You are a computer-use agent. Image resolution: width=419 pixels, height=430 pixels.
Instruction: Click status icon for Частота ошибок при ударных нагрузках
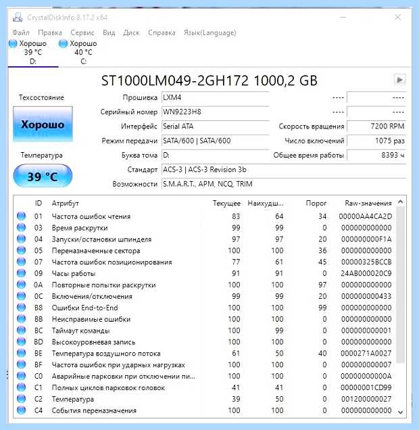pyautogui.click(x=21, y=364)
